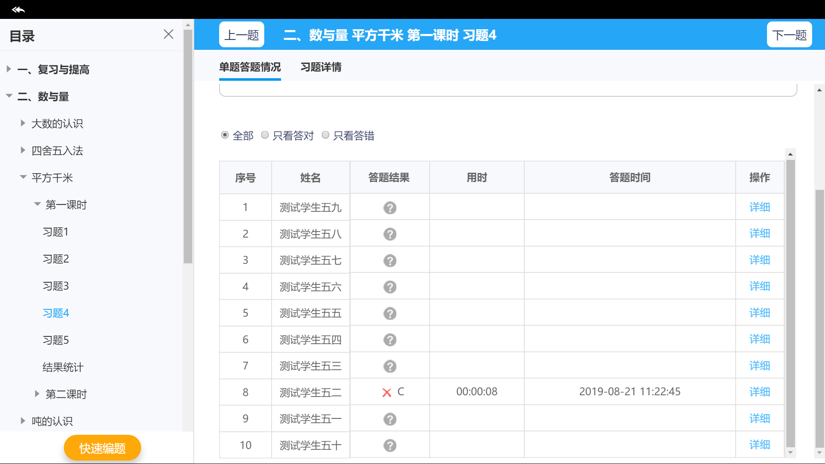This screenshot has height=464, width=825.
Task: Expand the 第二课时 tree node
Action: pos(37,394)
